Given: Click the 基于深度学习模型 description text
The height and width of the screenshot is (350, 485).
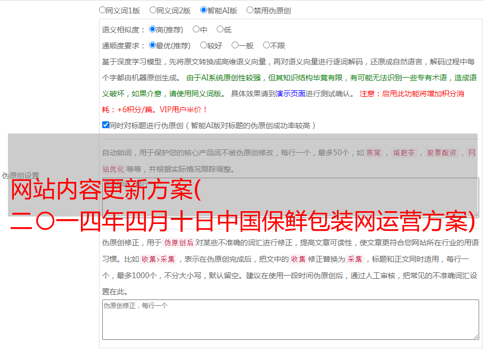Looking at the screenshot, I should click(132, 62).
